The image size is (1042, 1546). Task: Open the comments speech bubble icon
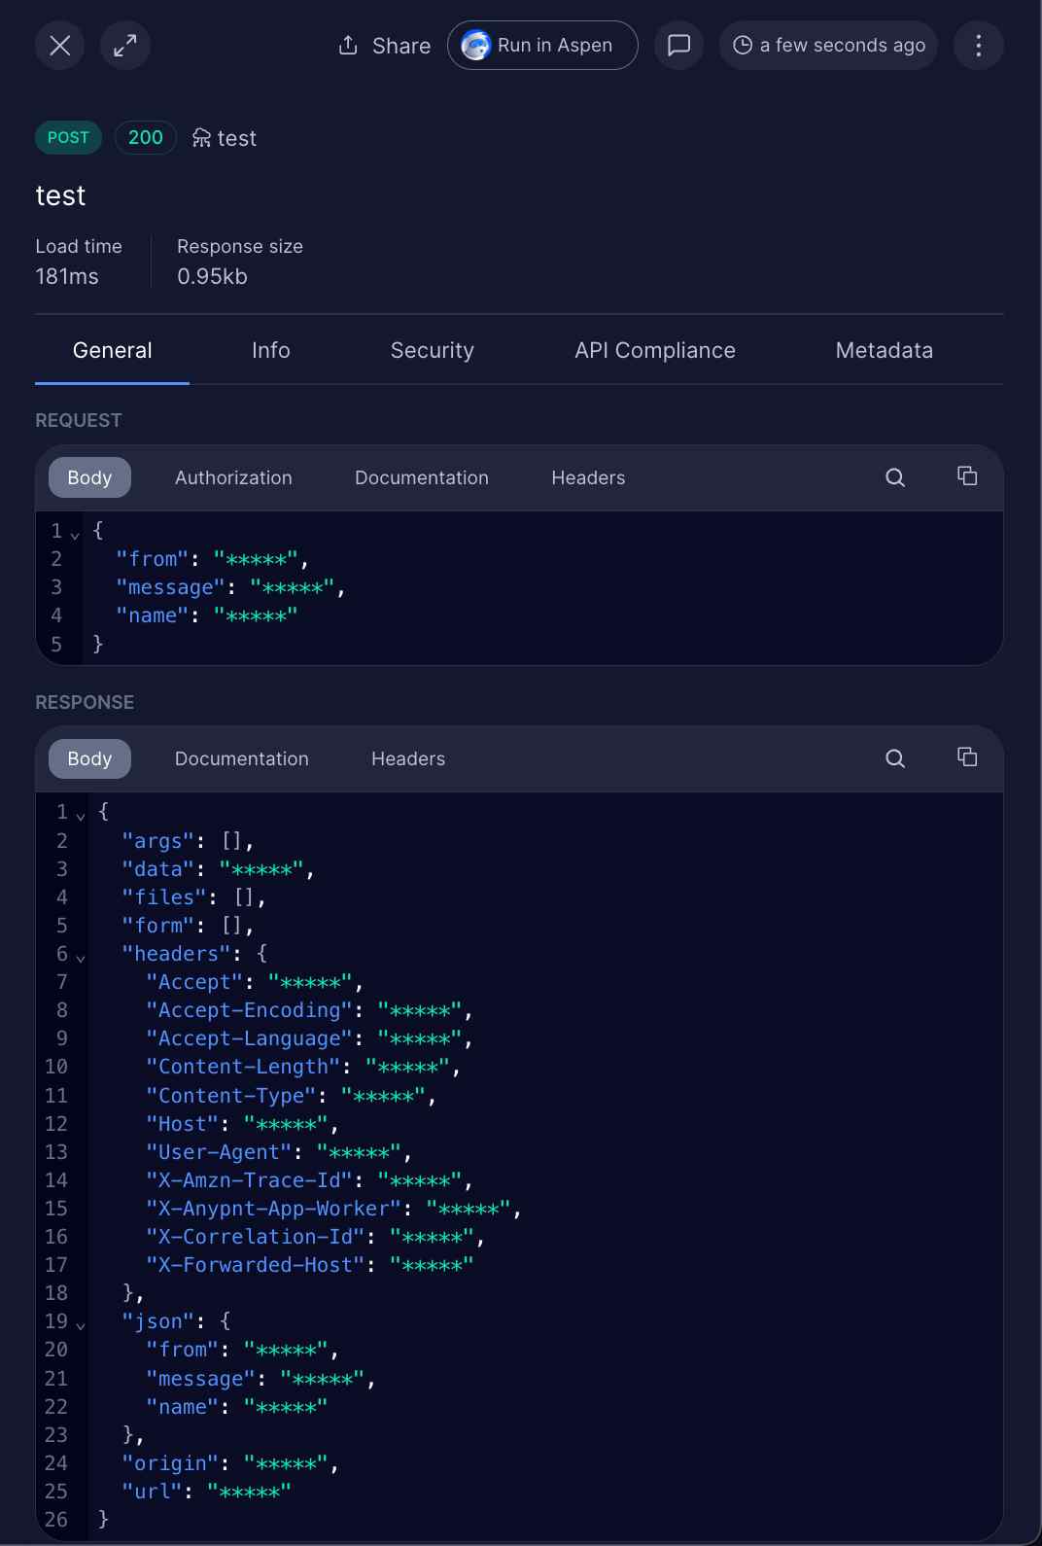click(678, 46)
